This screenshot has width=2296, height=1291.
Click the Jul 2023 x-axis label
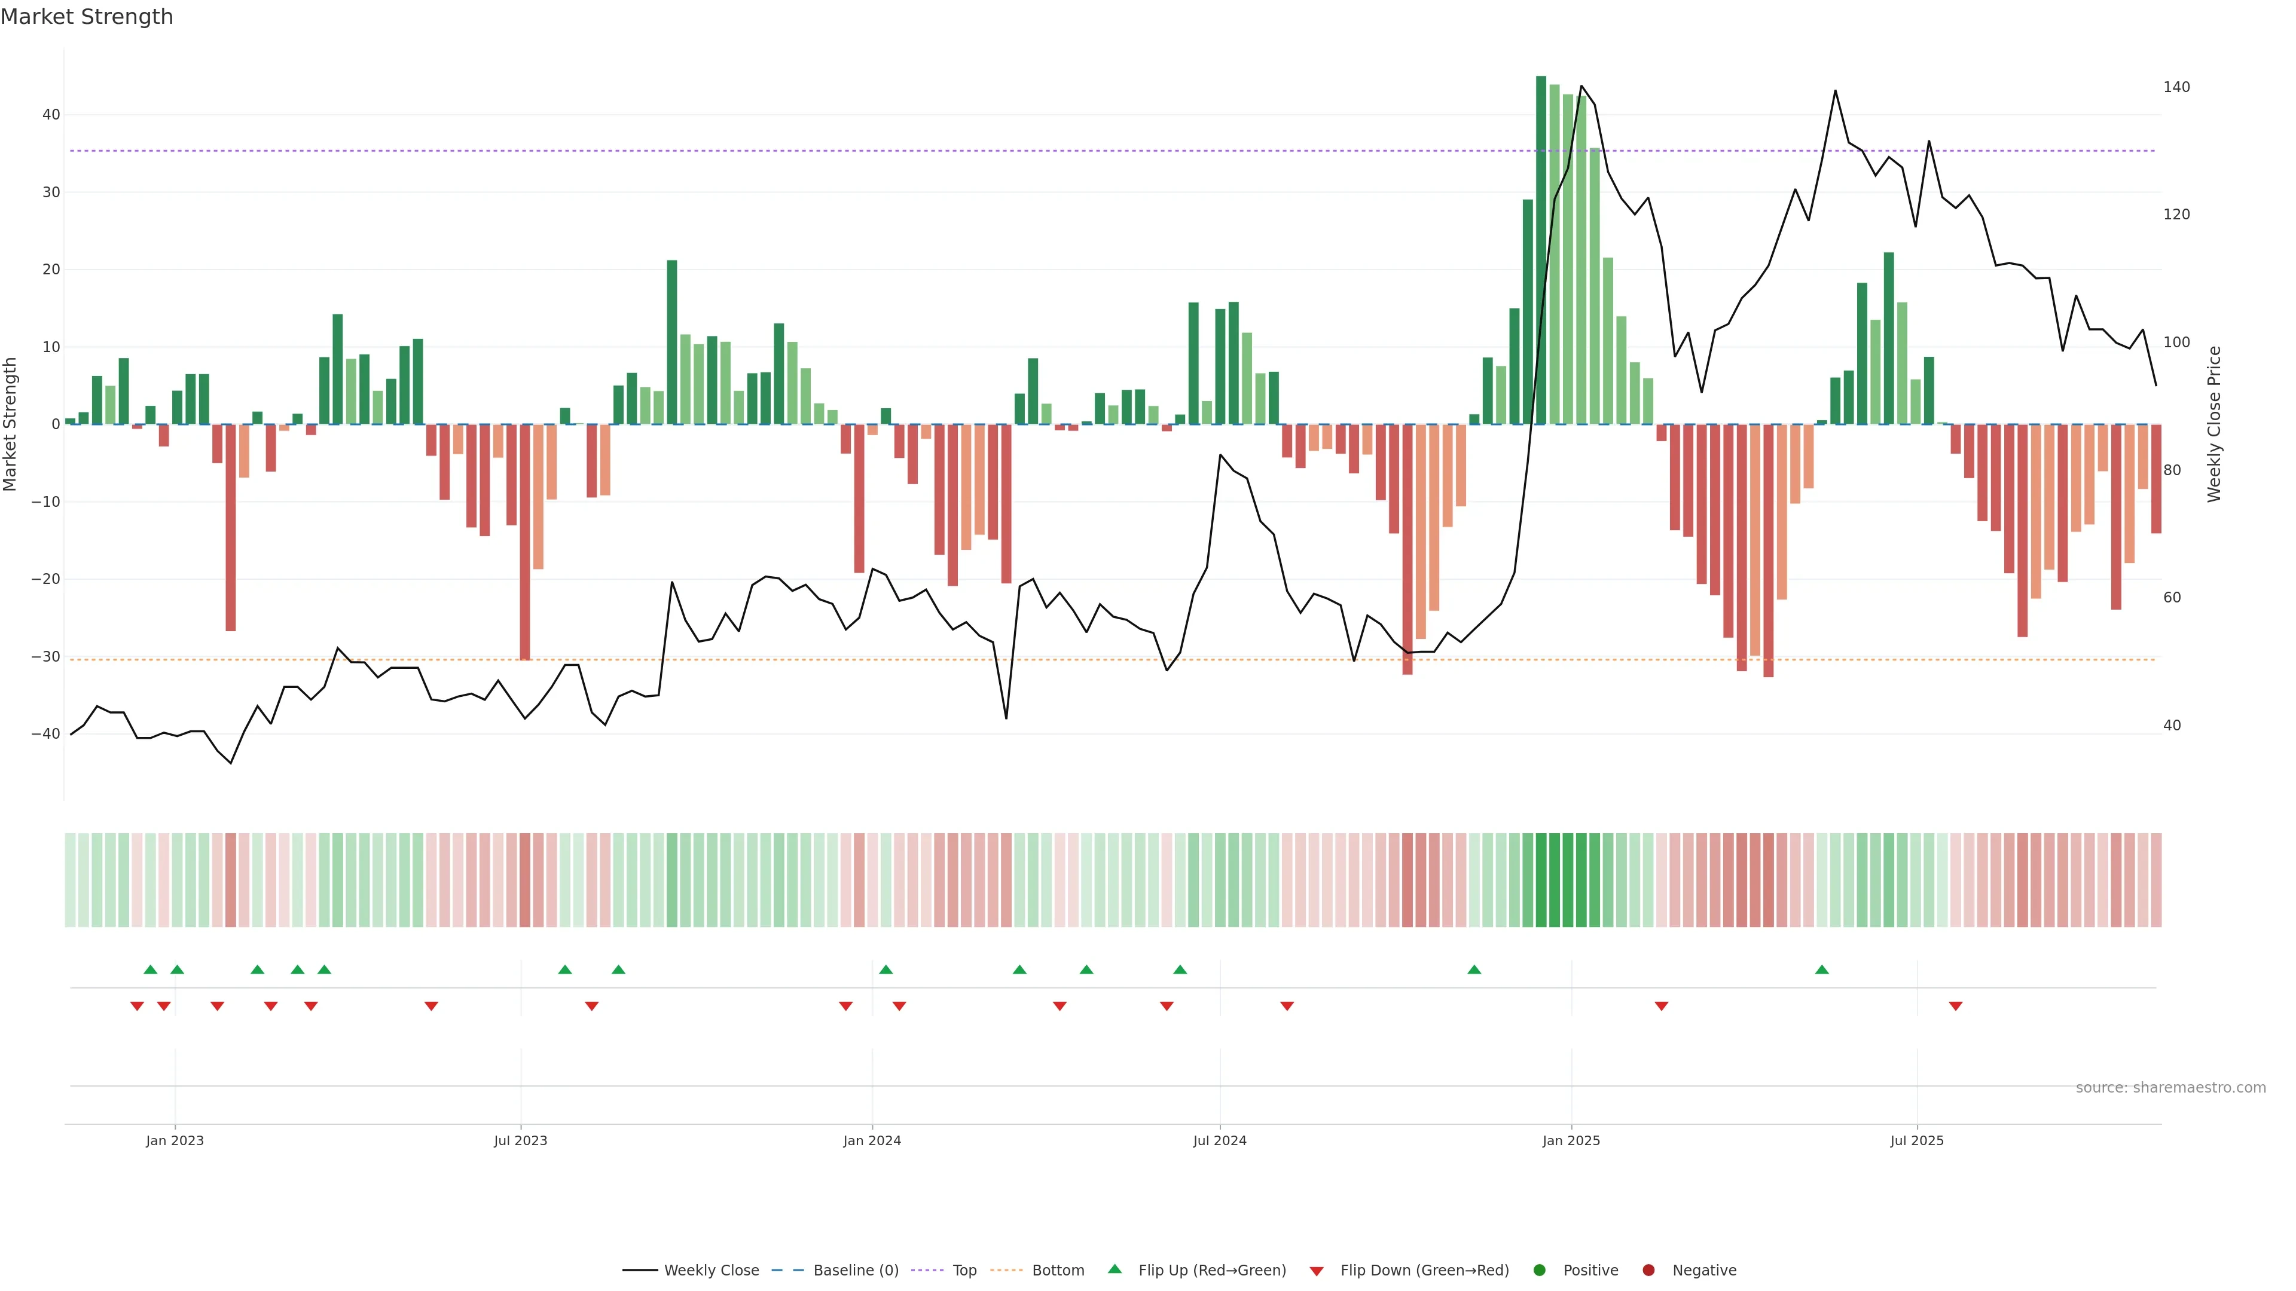[521, 1142]
